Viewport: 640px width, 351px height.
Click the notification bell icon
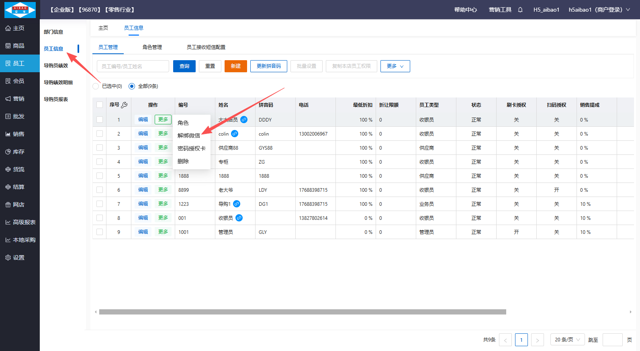pos(520,10)
